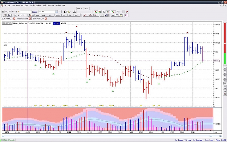The image size is (227, 142).
Task: Open the Data Feed menu
Action: coord(20,5)
